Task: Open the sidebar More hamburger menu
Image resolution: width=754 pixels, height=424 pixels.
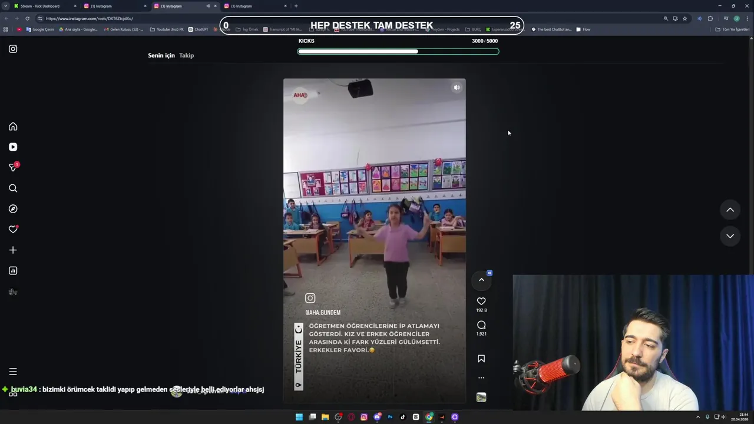Action: pos(13,372)
